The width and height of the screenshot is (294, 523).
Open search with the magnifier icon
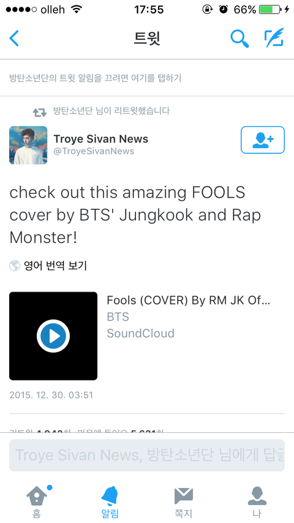239,39
